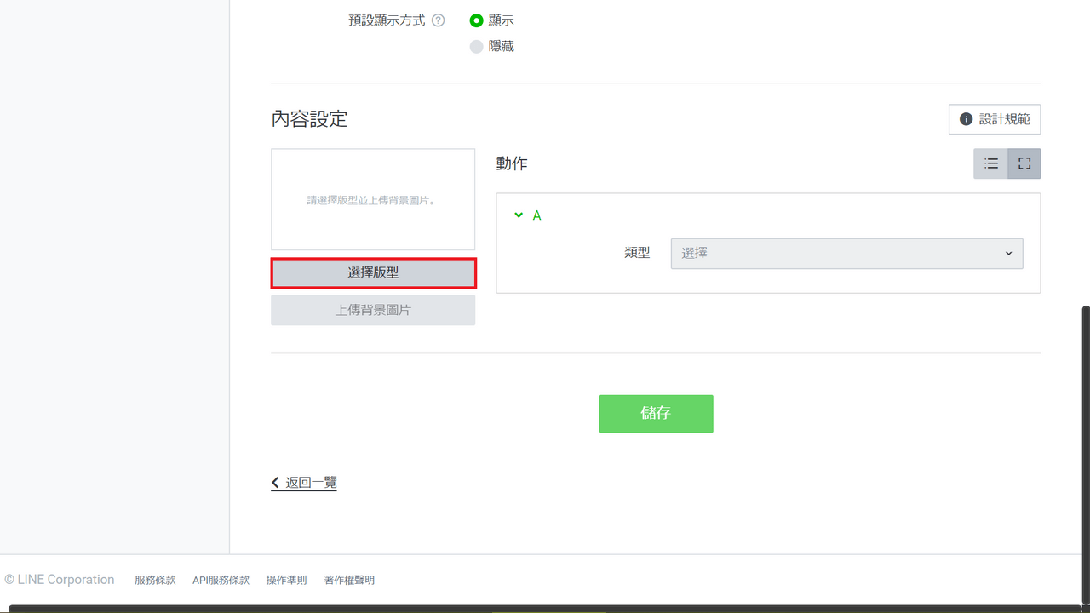Go back via 返回一覽 link
This screenshot has width=1090, height=613.
point(304,483)
